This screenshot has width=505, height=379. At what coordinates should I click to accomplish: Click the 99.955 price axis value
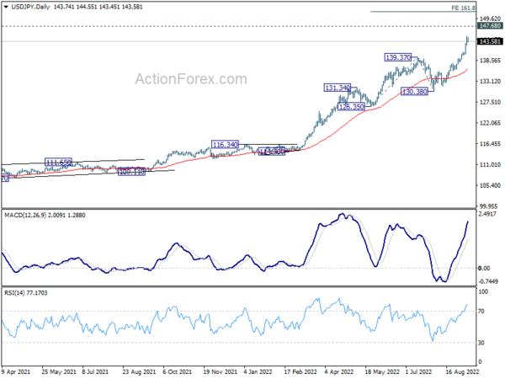pos(491,206)
